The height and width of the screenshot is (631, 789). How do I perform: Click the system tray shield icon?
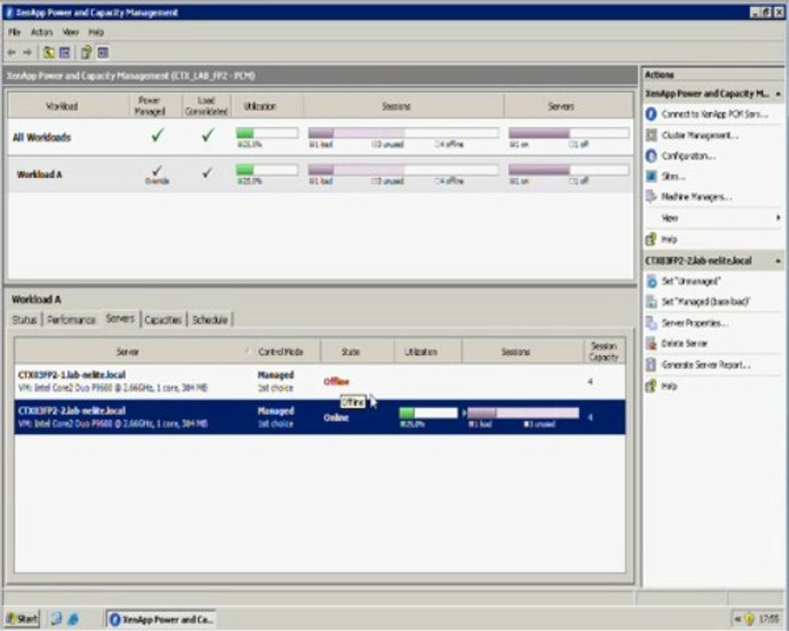pos(750,619)
